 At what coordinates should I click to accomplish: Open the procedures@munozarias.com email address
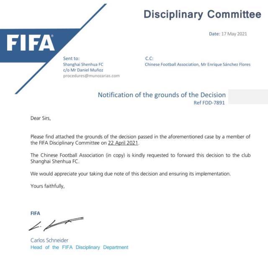pos(91,76)
